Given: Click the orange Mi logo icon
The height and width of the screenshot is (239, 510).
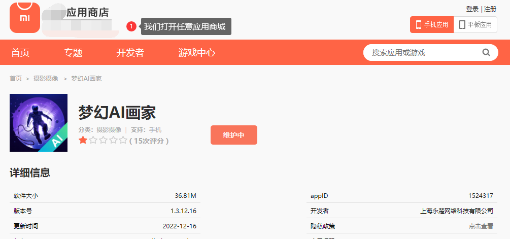Looking at the screenshot, I should (x=25, y=18).
